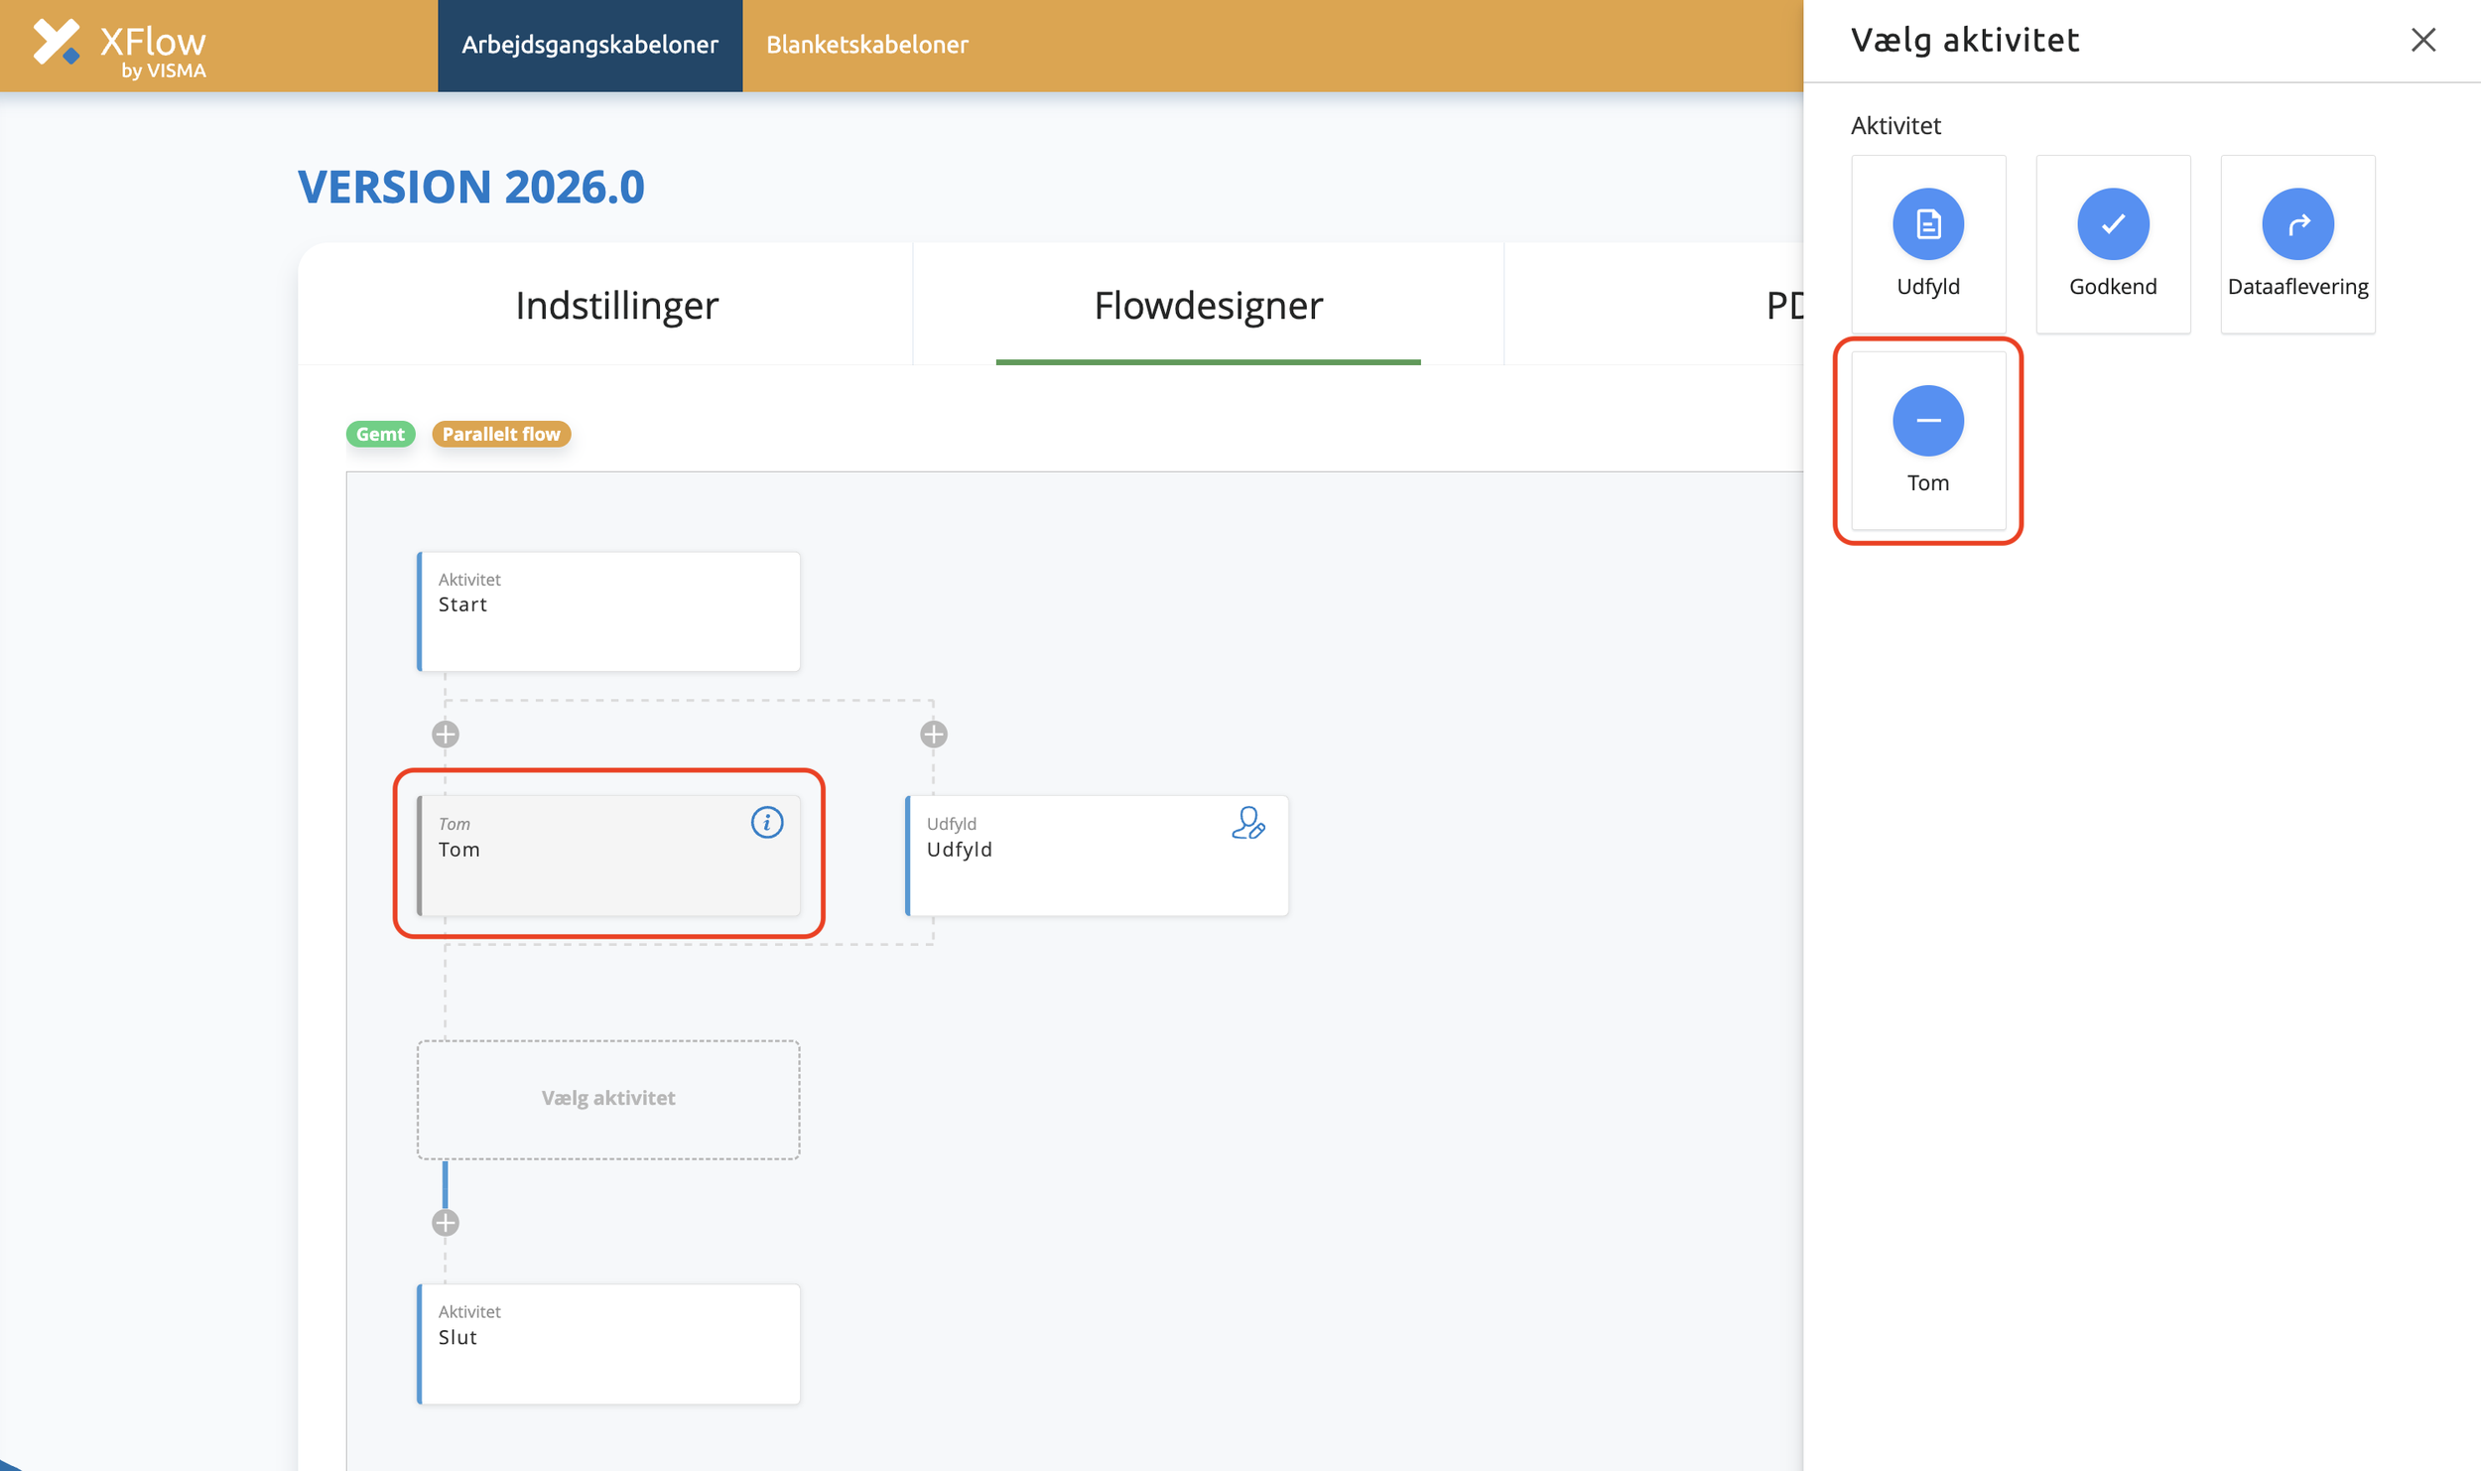Click the info icon on Tom card
The width and height of the screenshot is (2481, 1471).
766,823
